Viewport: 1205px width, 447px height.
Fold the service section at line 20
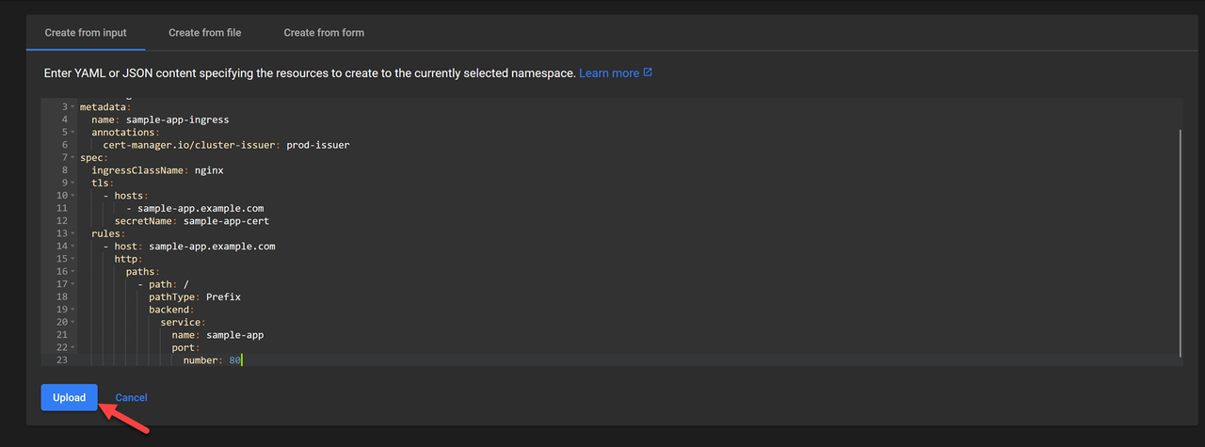[x=72, y=323]
